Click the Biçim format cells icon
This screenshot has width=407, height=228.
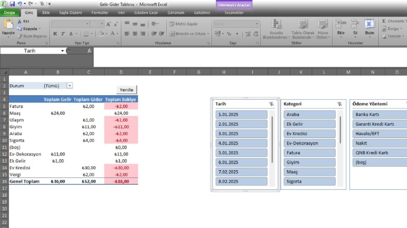pyautogui.click(x=370, y=25)
